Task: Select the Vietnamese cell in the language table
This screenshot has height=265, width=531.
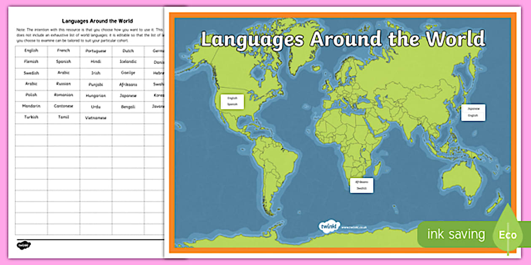Action: point(96,118)
